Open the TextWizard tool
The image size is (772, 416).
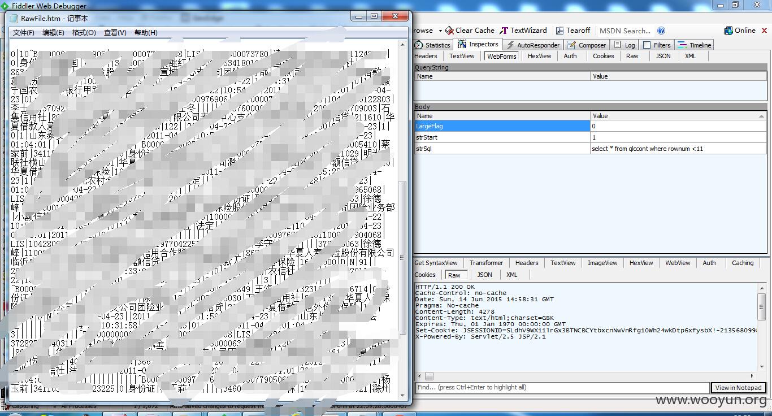tap(524, 31)
